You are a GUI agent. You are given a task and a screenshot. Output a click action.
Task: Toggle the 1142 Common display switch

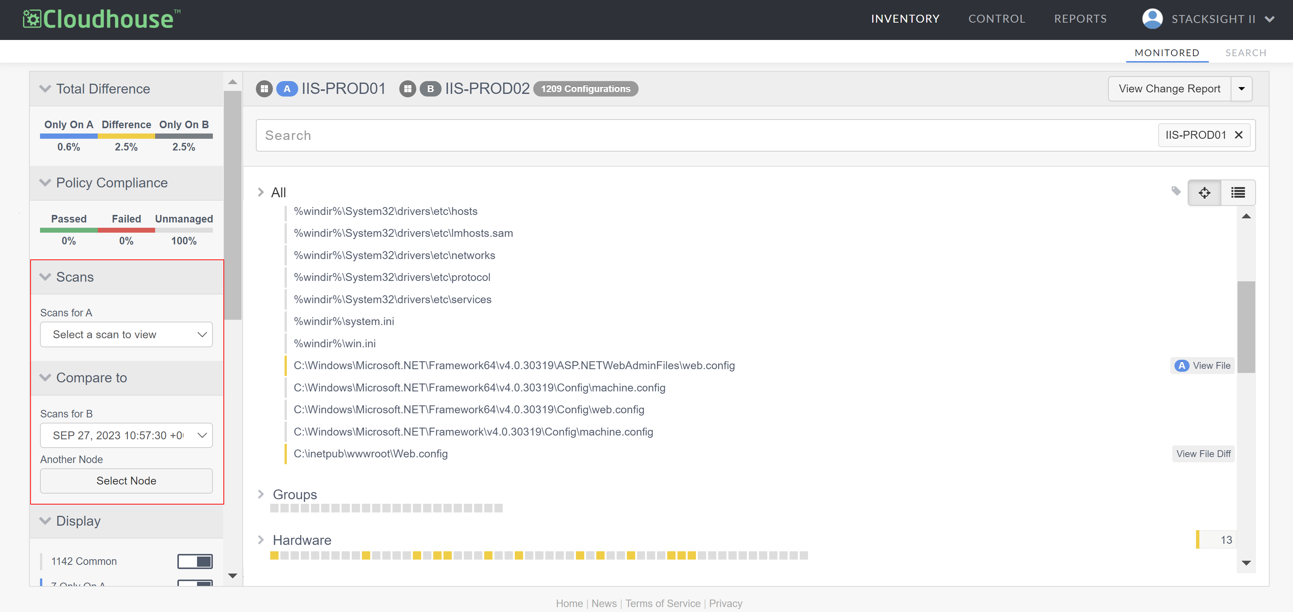tap(195, 561)
